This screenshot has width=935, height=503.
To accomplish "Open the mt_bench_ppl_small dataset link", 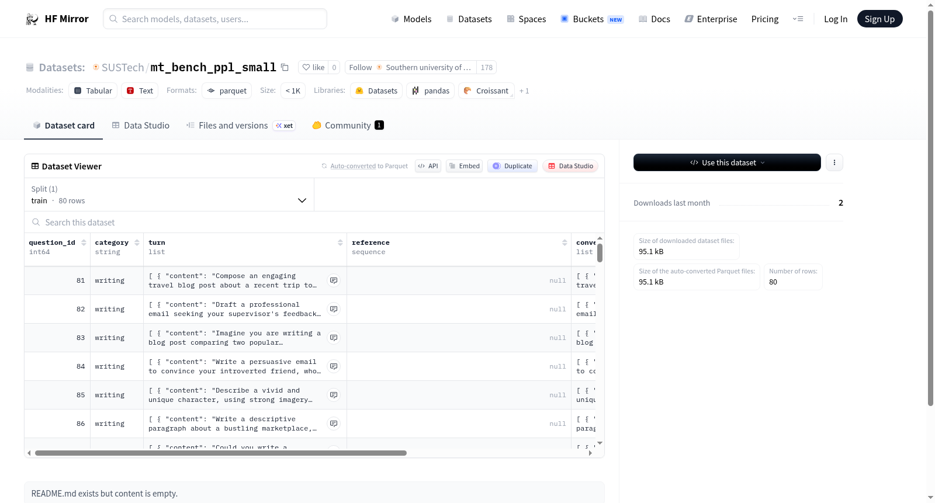I will point(213,67).
